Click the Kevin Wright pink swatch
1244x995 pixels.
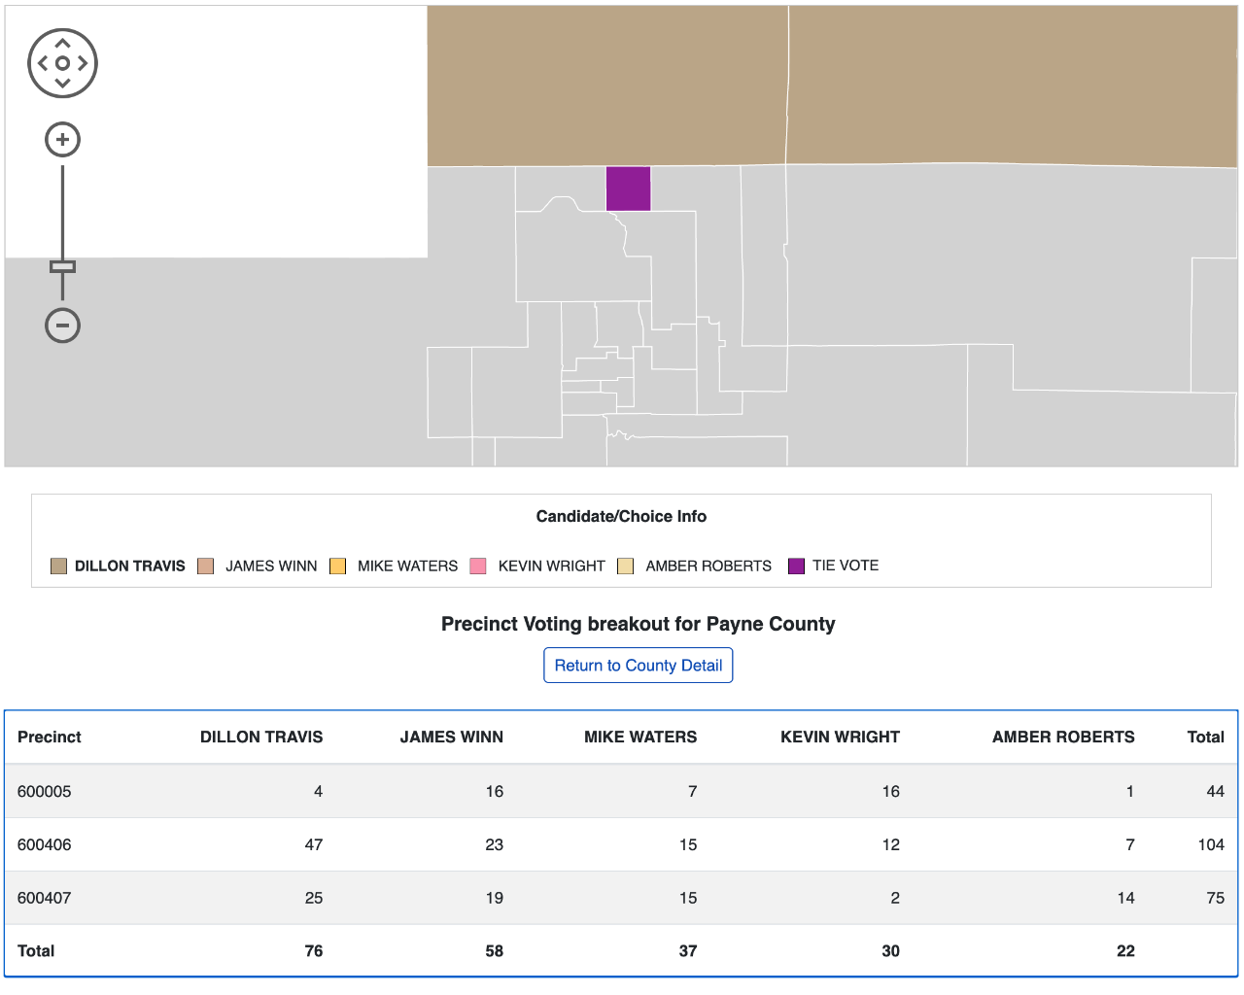pos(477,566)
